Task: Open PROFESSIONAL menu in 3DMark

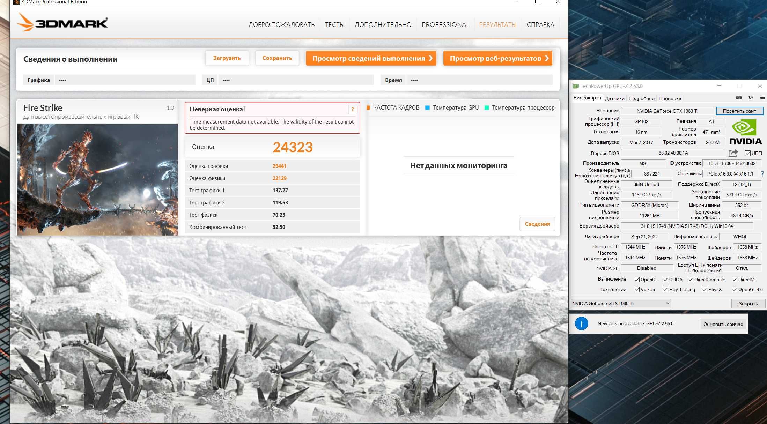Action: (x=445, y=25)
